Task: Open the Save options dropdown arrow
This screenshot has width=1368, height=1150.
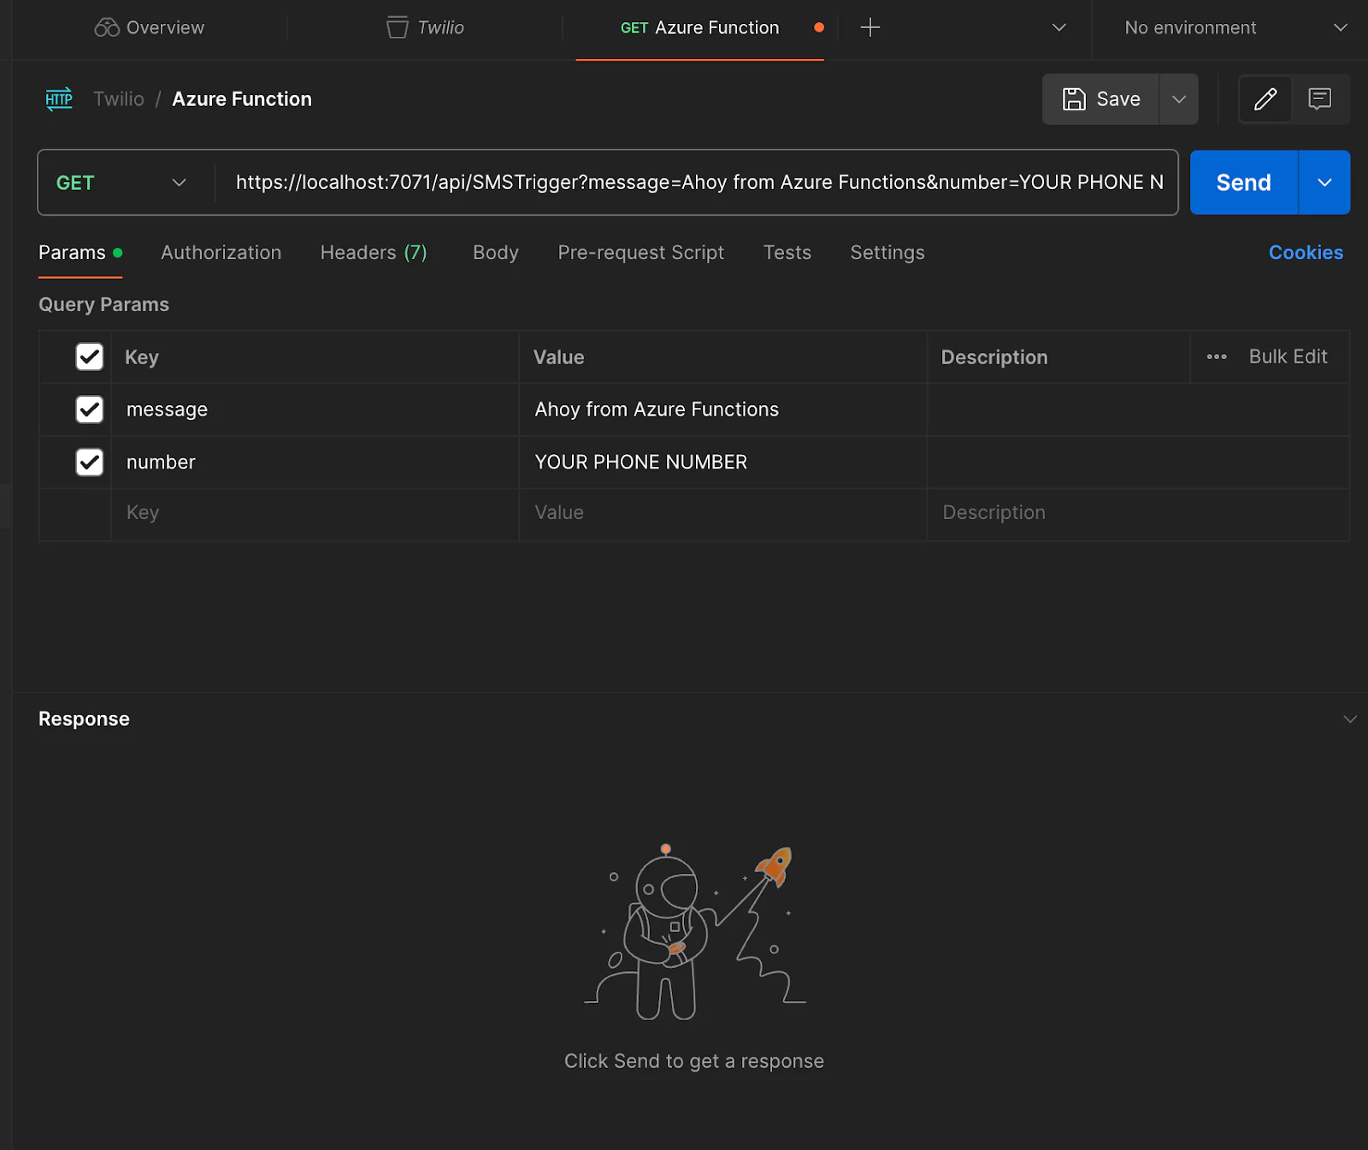Action: pos(1179,99)
